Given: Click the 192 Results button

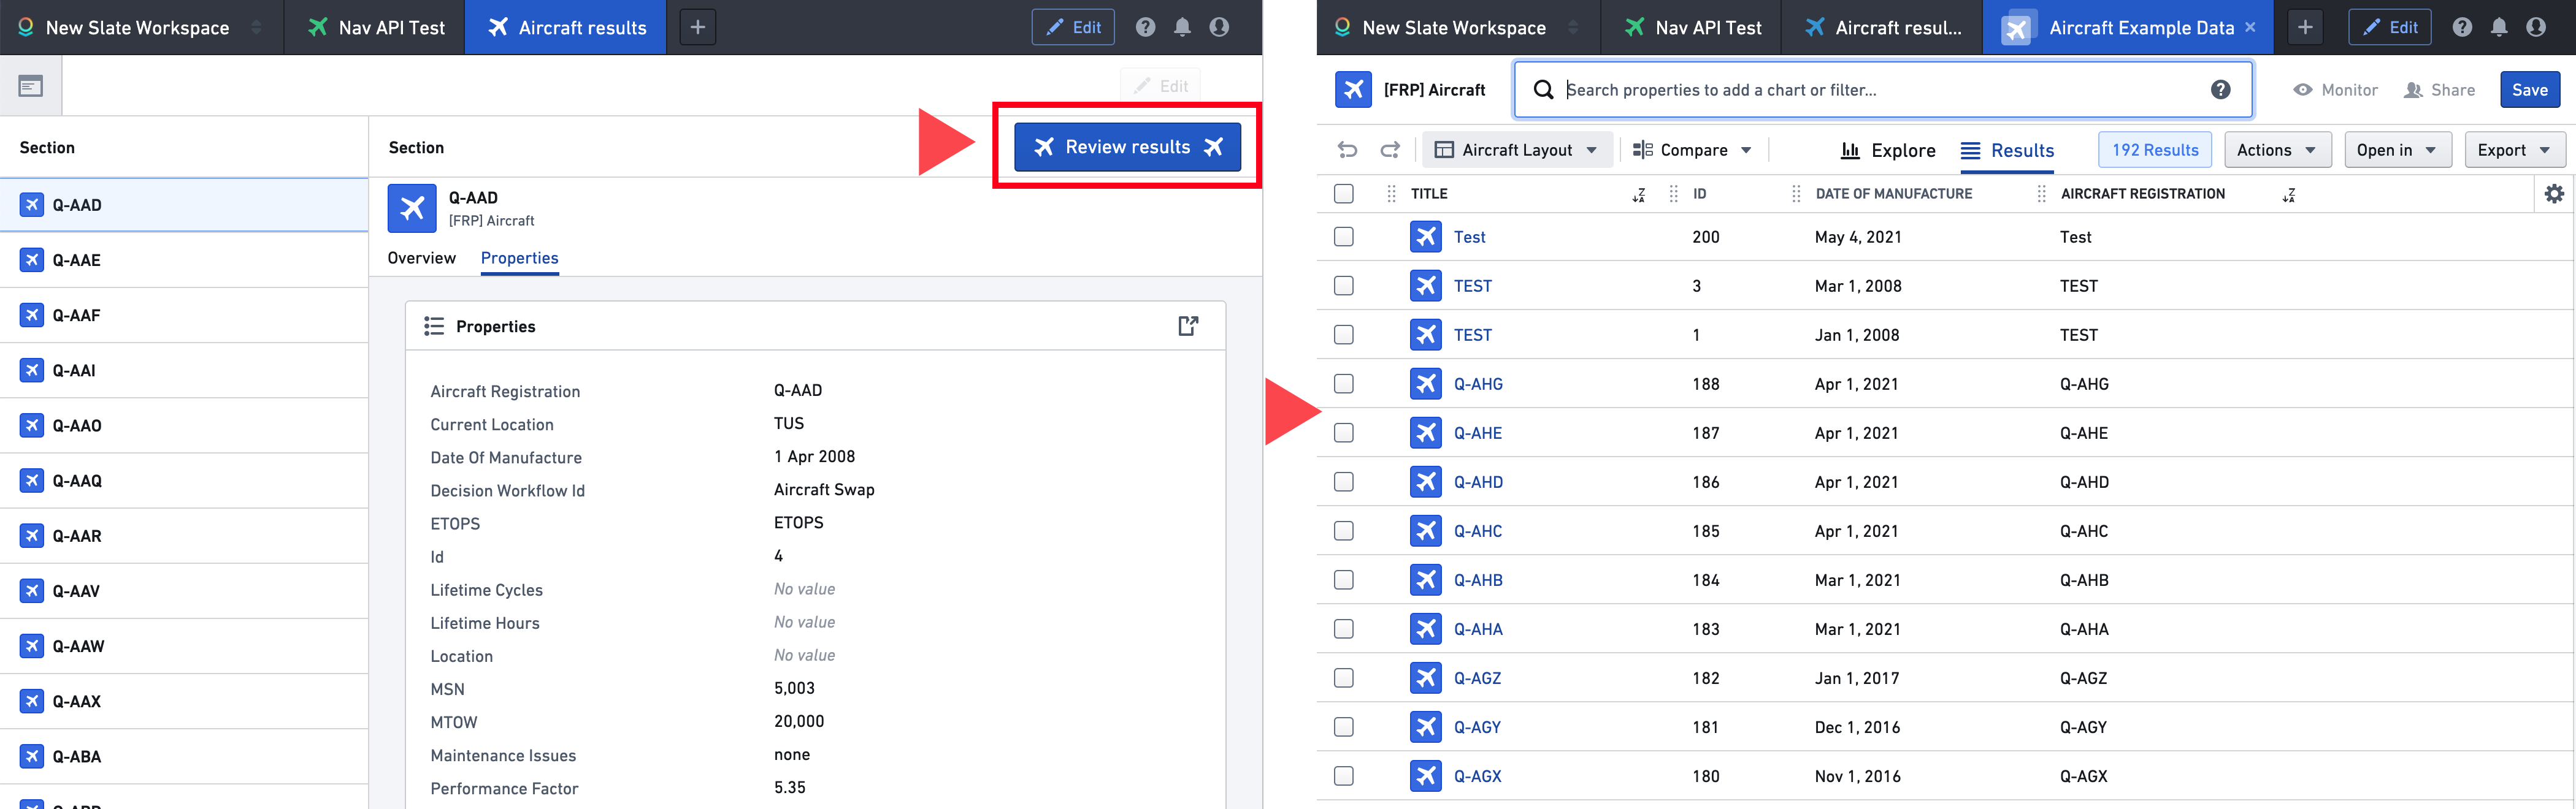Looking at the screenshot, I should coord(2154,150).
